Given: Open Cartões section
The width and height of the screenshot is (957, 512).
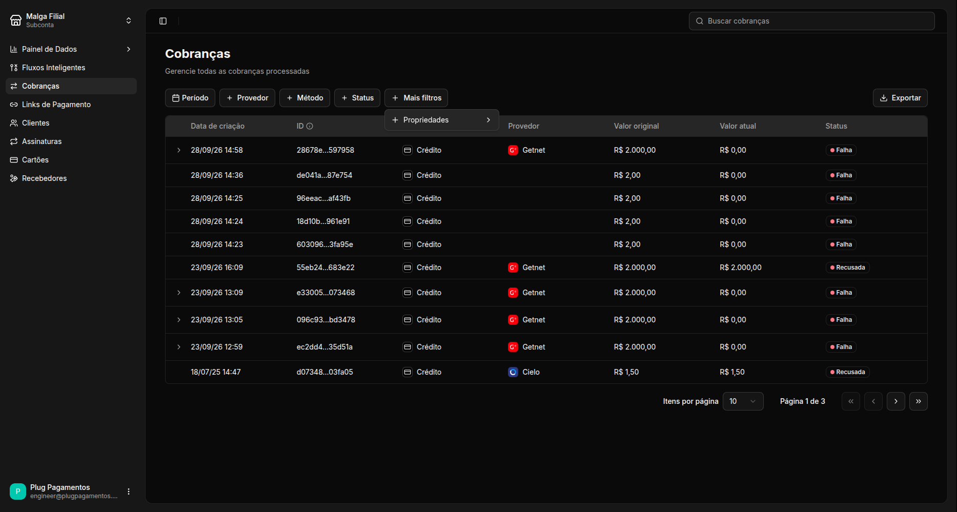Looking at the screenshot, I should (71, 160).
